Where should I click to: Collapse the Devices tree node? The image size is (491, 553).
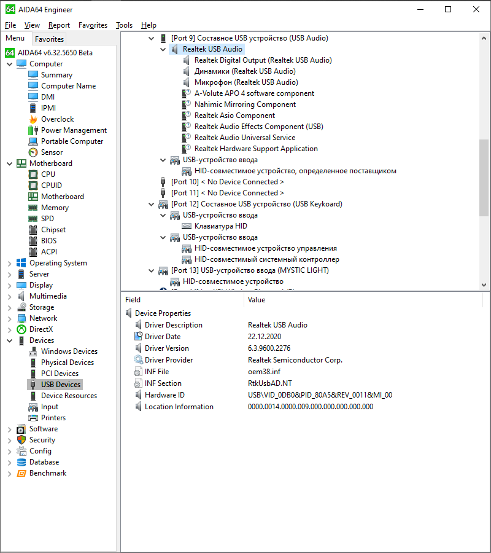[10, 340]
